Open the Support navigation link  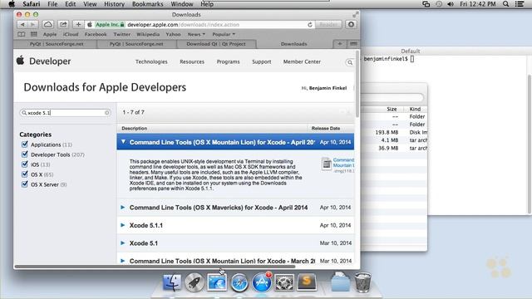point(262,61)
